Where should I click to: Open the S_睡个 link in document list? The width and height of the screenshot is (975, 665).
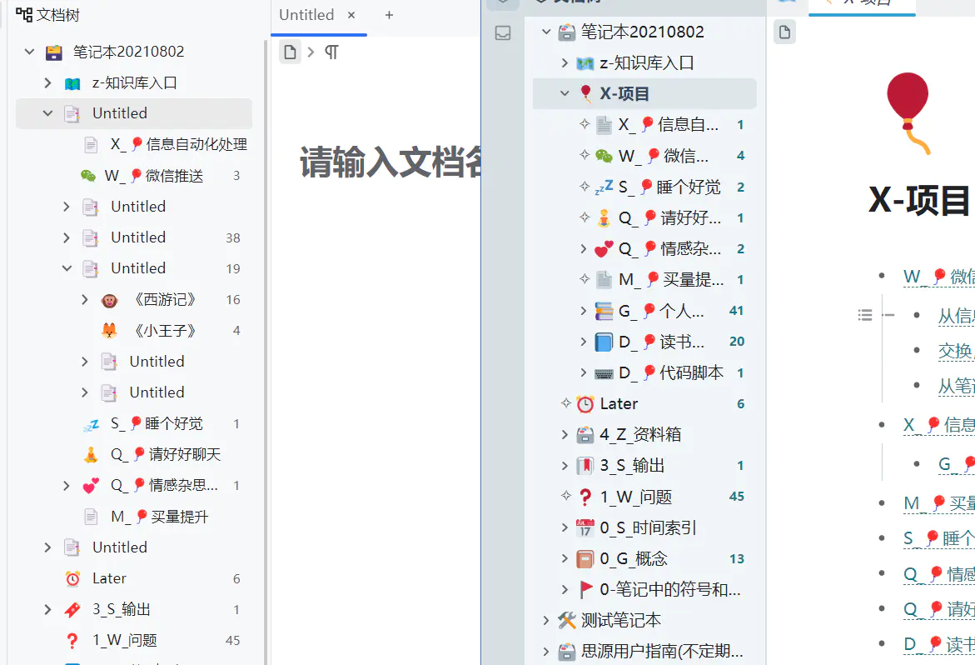coord(939,538)
